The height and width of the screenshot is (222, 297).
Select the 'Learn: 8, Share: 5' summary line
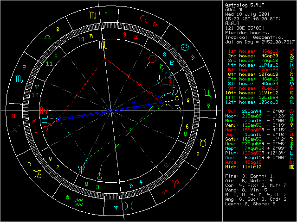250,204
